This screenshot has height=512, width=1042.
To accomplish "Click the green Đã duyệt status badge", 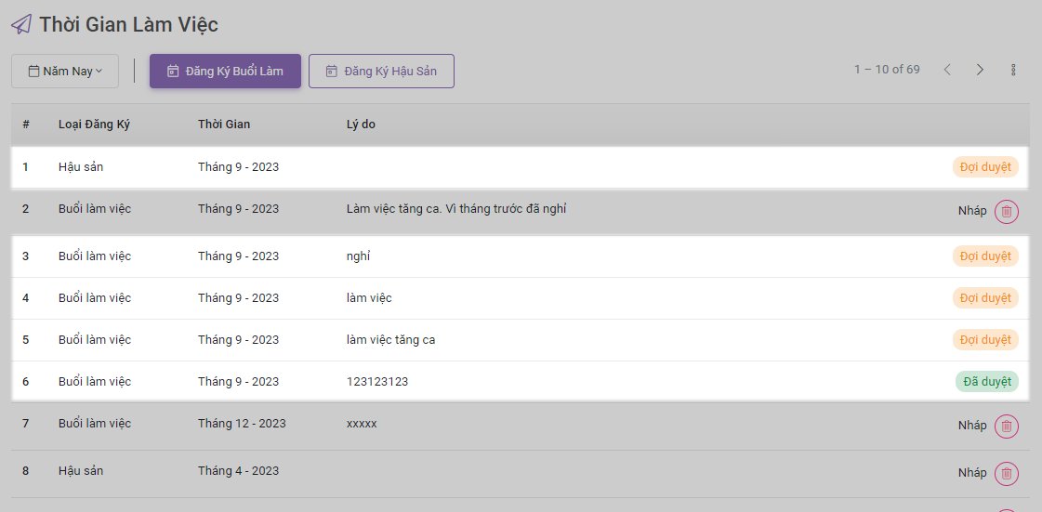I will [986, 382].
